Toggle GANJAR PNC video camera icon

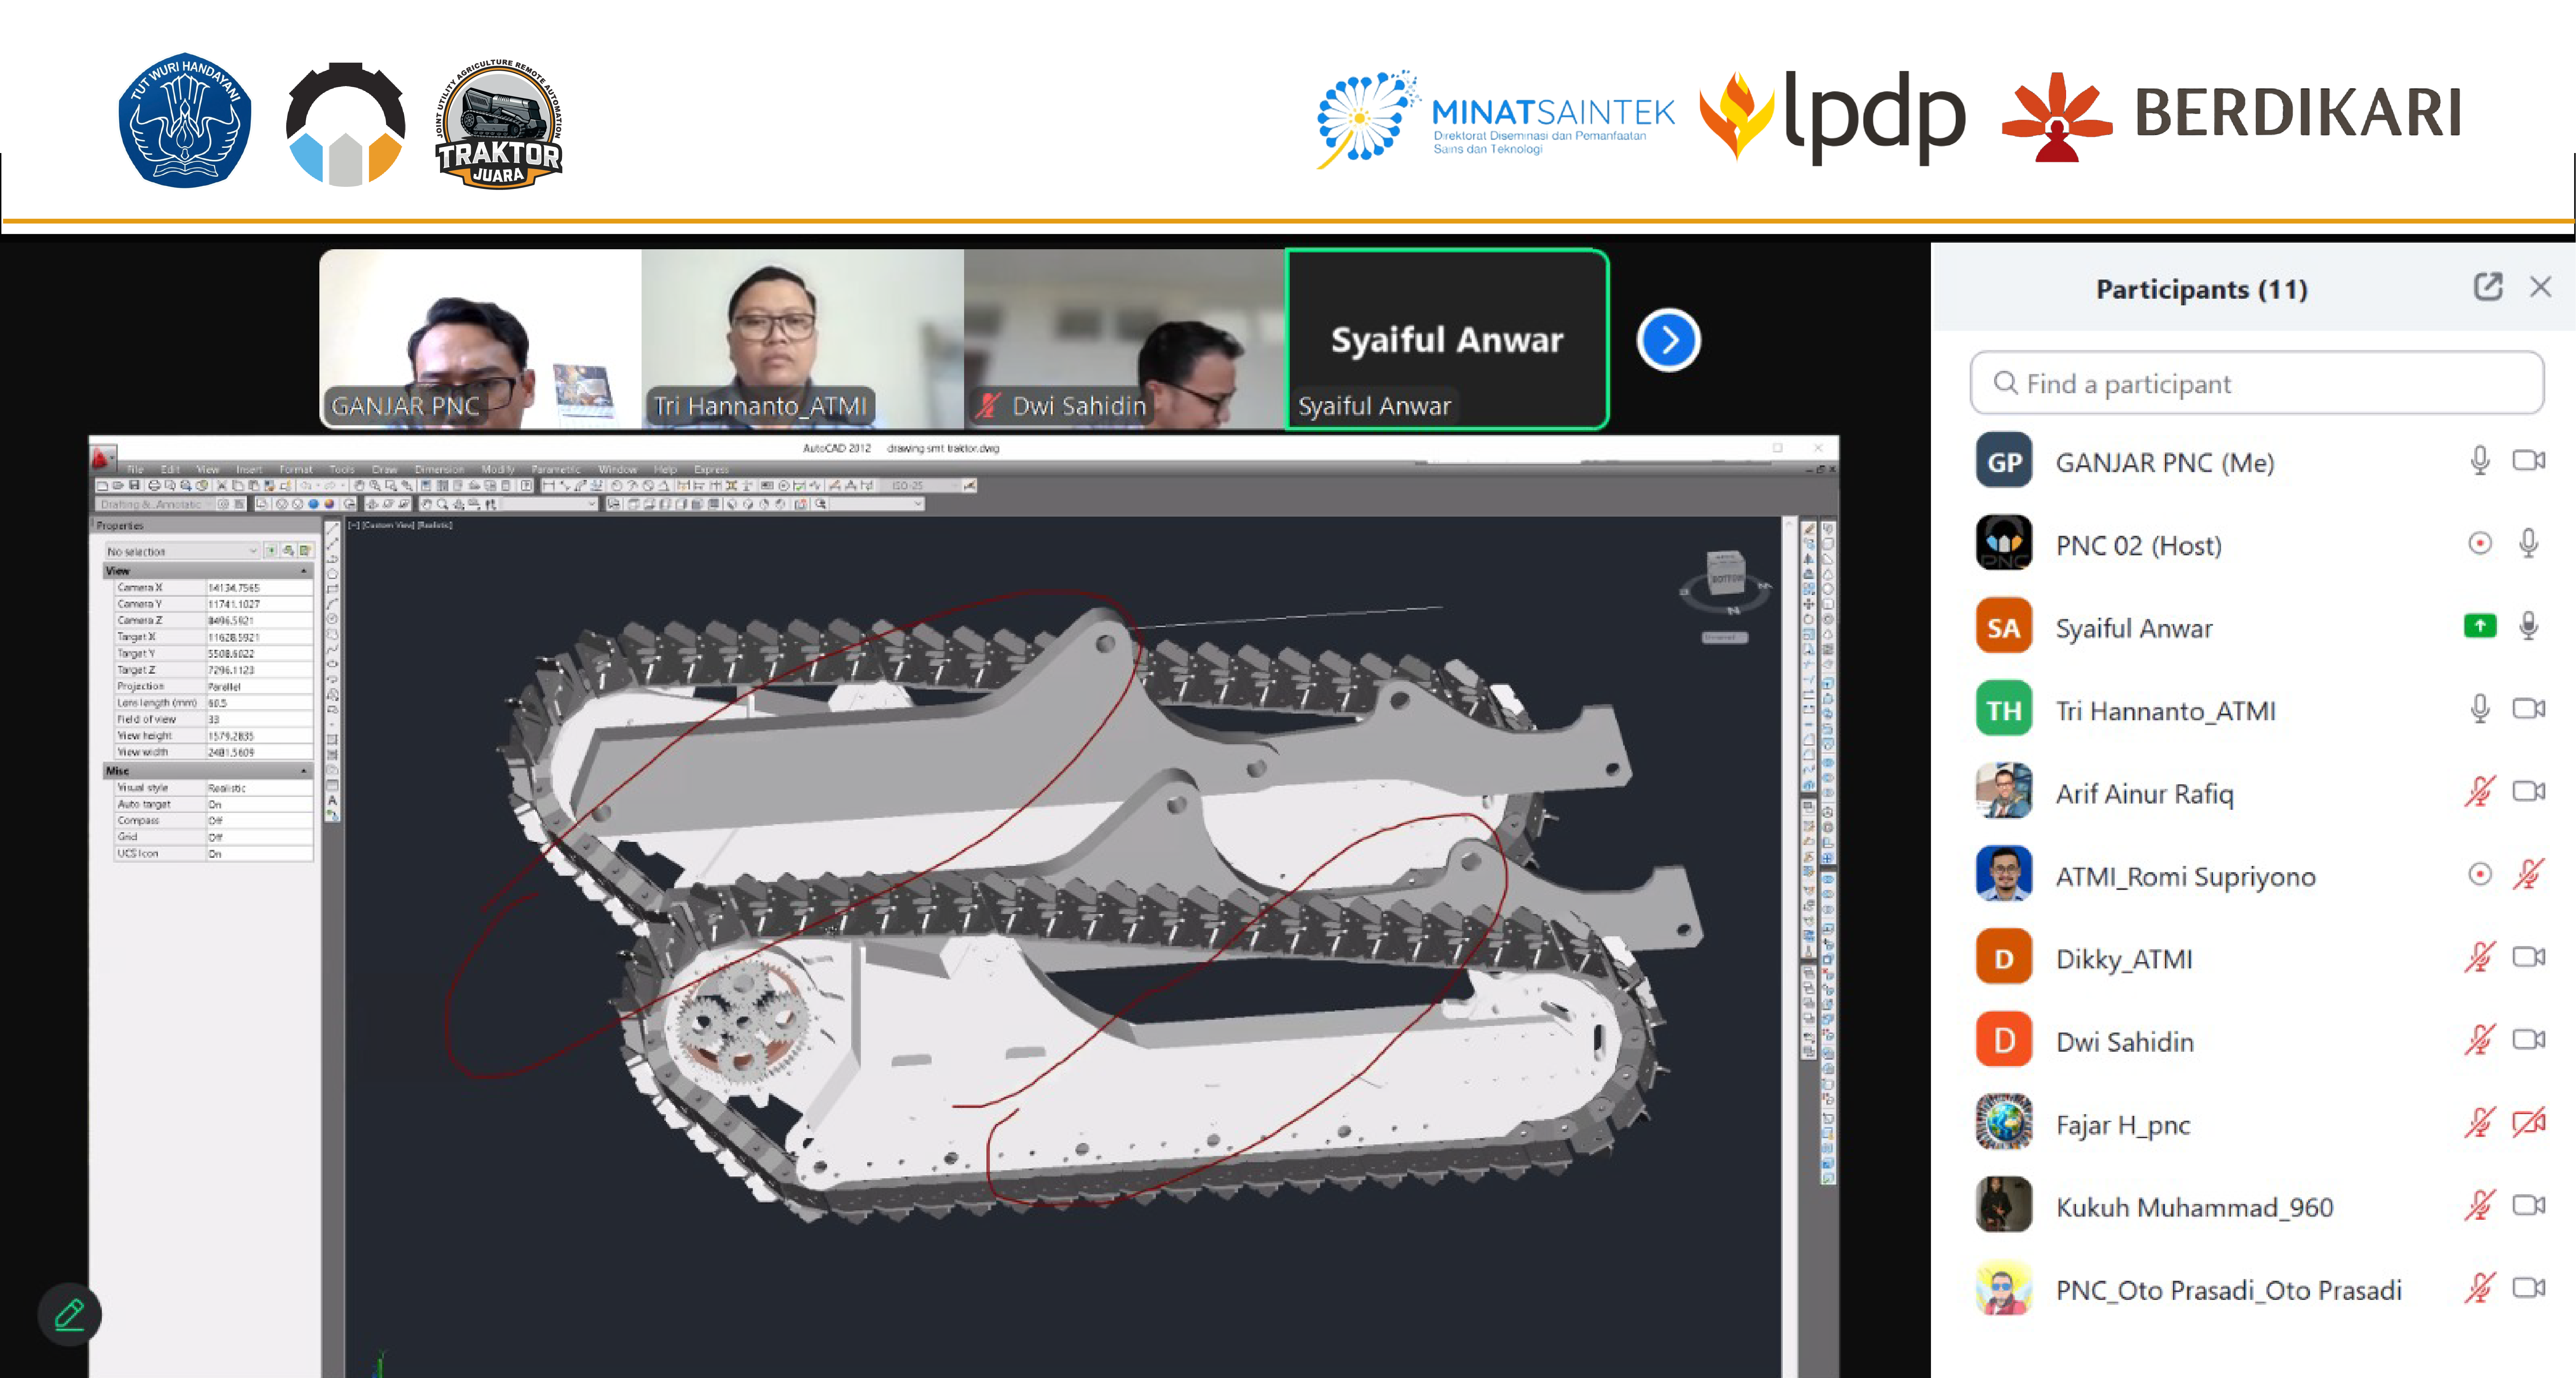(x=2529, y=461)
